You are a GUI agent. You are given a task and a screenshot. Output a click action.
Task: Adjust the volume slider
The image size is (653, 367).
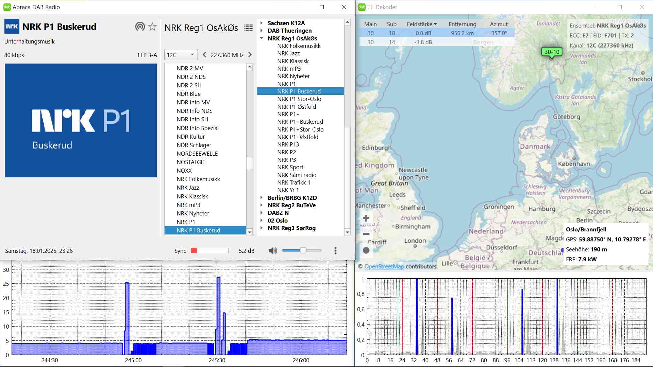coord(303,250)
